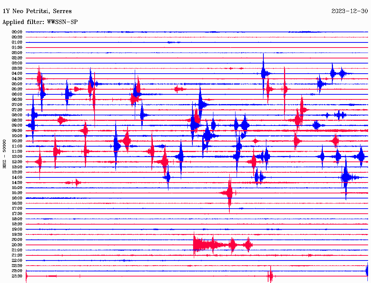371x283 pixels.
Task: Select the 22:30 time label
Action: pos(17,266)
